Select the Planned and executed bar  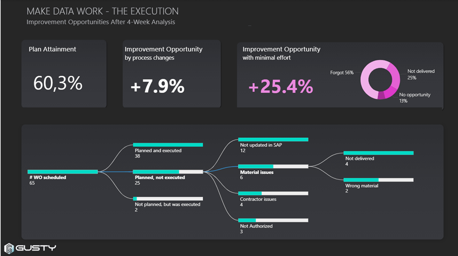click(168, 144)
